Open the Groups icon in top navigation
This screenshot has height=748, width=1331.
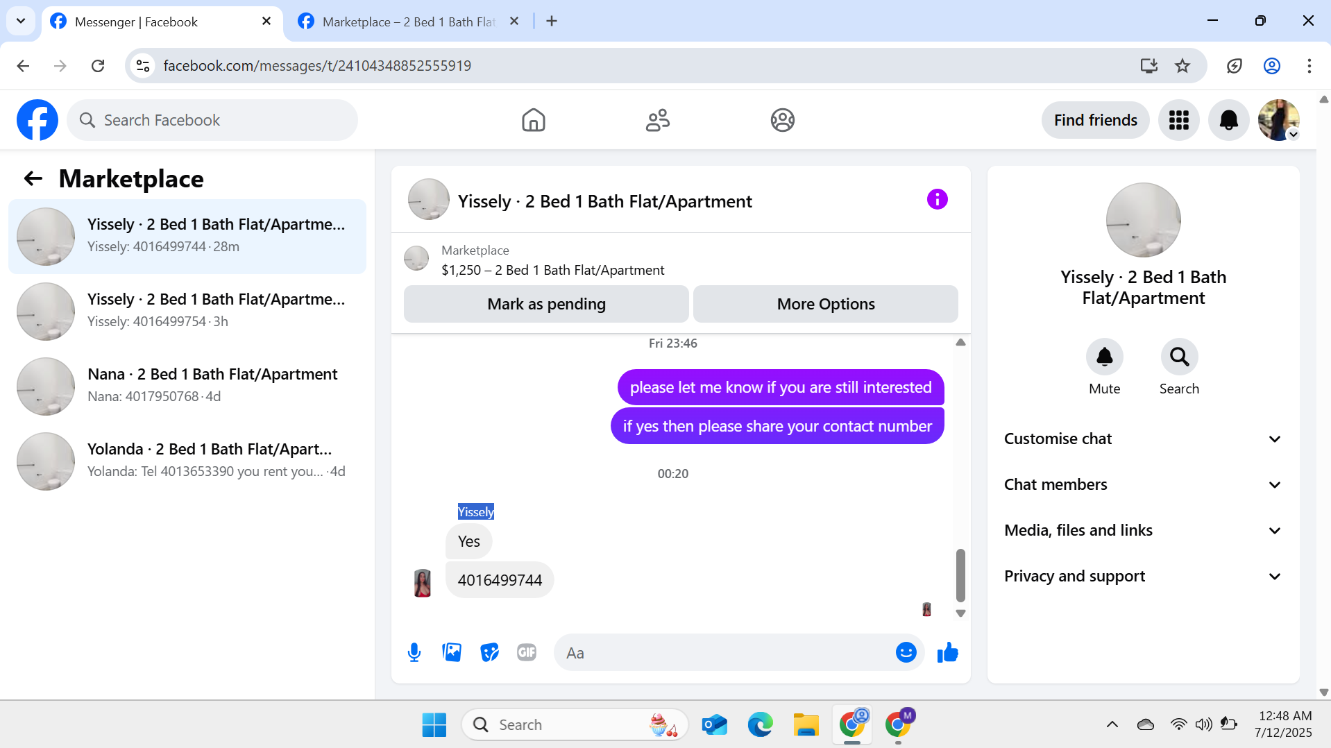(782, 120)
